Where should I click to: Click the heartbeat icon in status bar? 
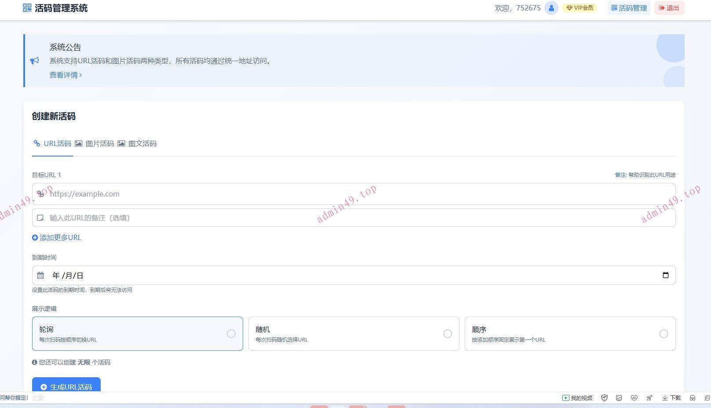(634, 398)
